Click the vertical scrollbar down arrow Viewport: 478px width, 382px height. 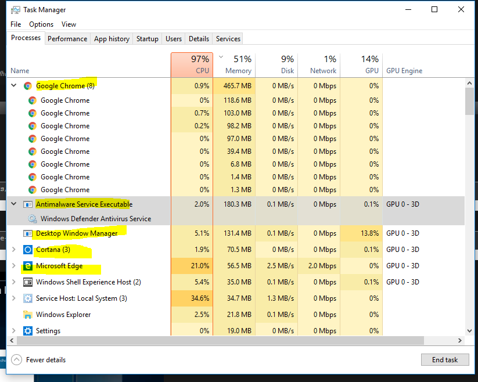(x=469, y=331)
